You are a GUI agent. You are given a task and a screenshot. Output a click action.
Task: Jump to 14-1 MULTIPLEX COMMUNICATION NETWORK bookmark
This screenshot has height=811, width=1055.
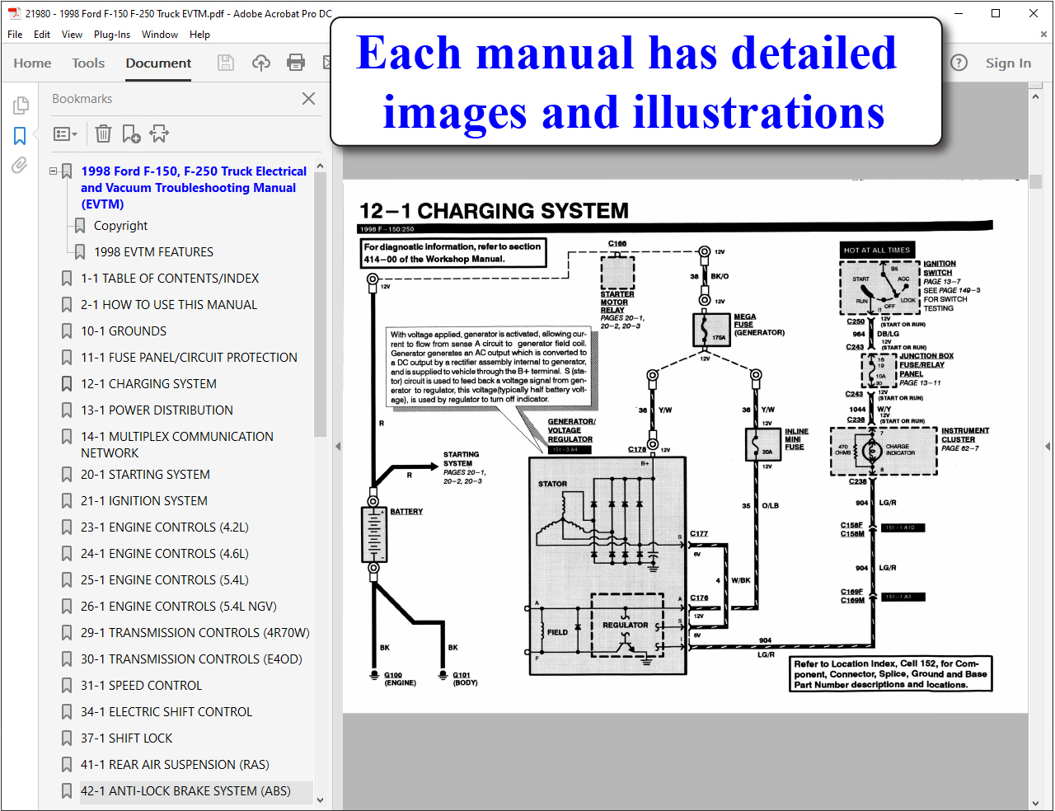pyautogui.click(x=177, y=445)
